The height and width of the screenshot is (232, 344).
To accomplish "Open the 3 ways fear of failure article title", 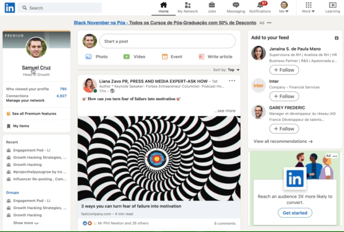I will (131, 206).
